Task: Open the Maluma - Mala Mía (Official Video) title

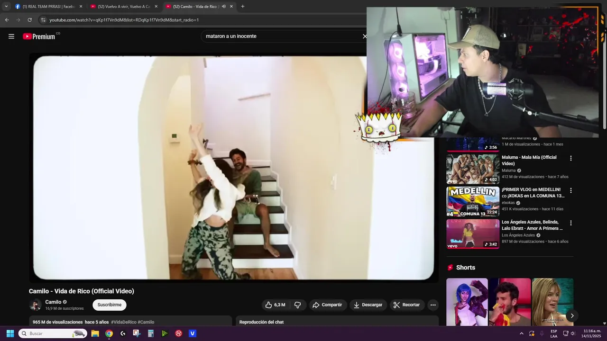Action: (529, 160)
